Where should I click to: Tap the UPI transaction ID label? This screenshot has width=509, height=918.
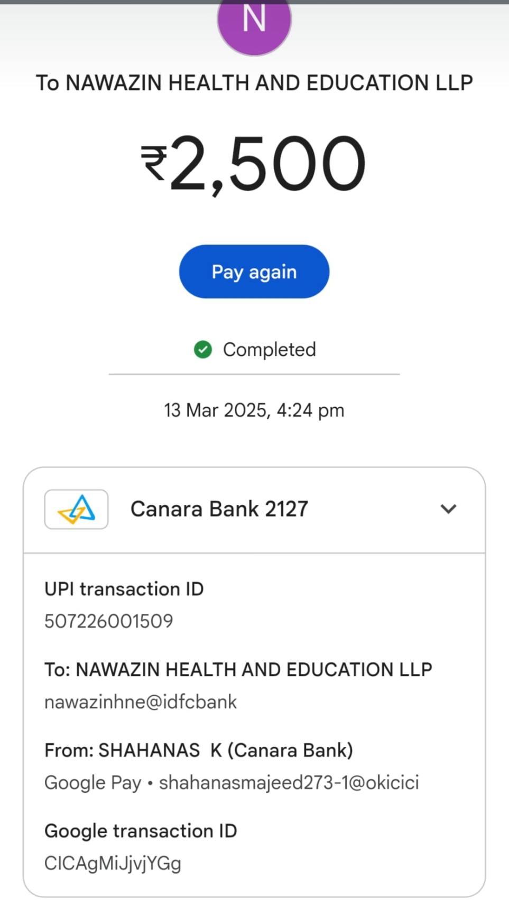pyautogui.click(x=124, y=589)
